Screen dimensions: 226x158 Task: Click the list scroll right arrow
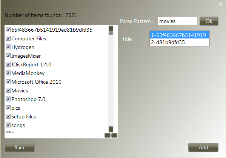[x=114, y=135]
